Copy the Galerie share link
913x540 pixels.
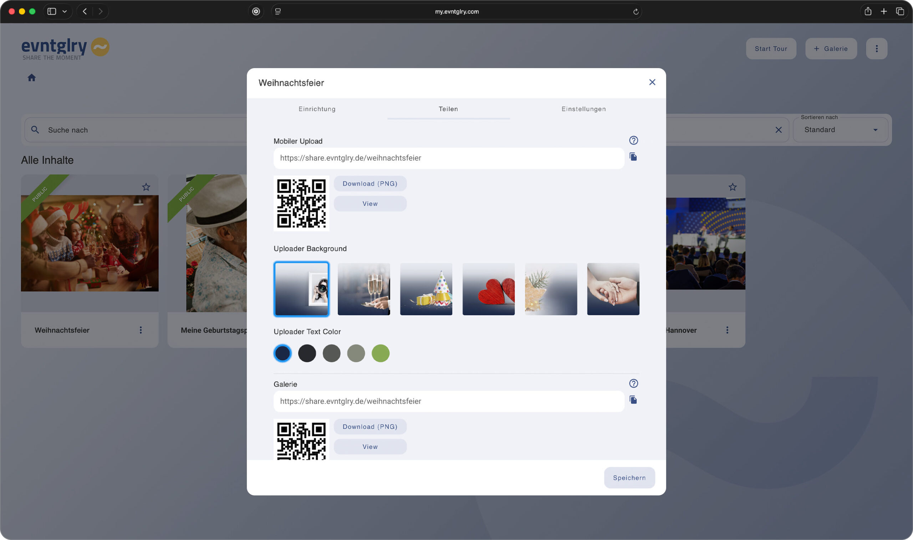click(x=633, y=400)
